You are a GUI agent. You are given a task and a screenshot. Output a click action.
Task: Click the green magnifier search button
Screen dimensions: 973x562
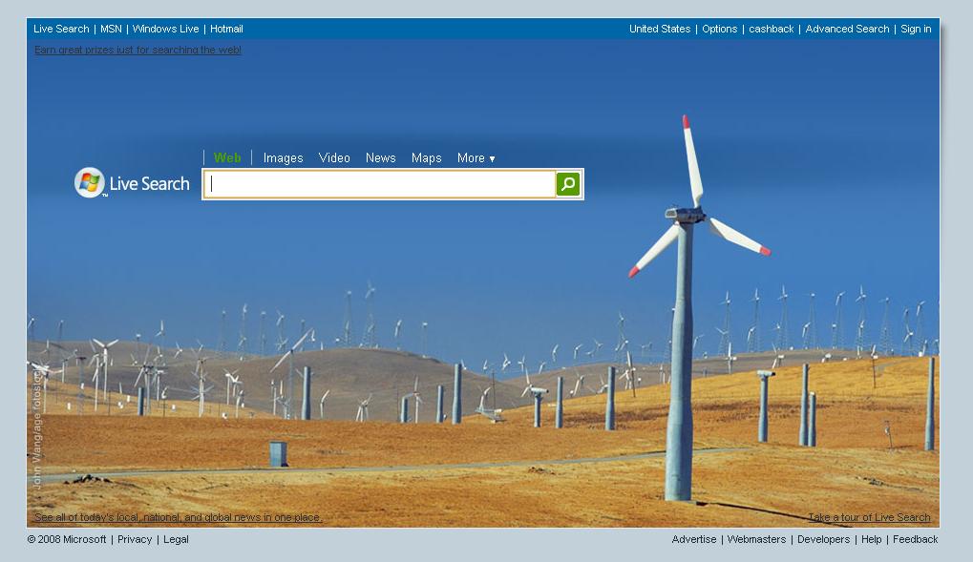pyautogui.click(x=568, y=184)
